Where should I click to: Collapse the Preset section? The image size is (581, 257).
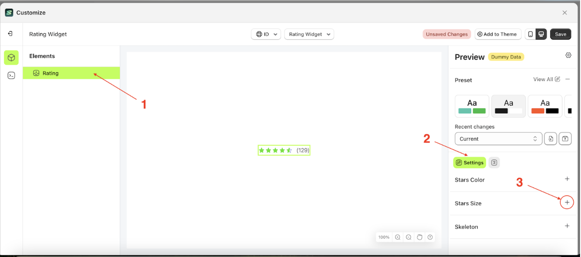[567, 80]
